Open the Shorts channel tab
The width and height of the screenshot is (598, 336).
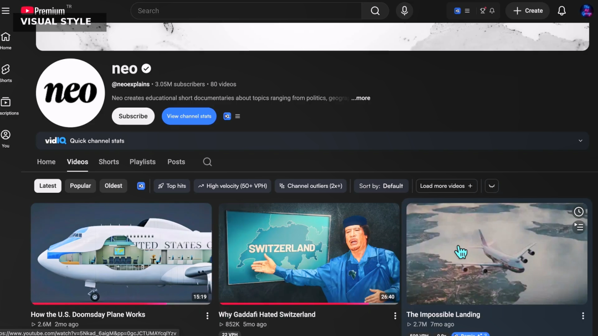(x=109, y=162)
